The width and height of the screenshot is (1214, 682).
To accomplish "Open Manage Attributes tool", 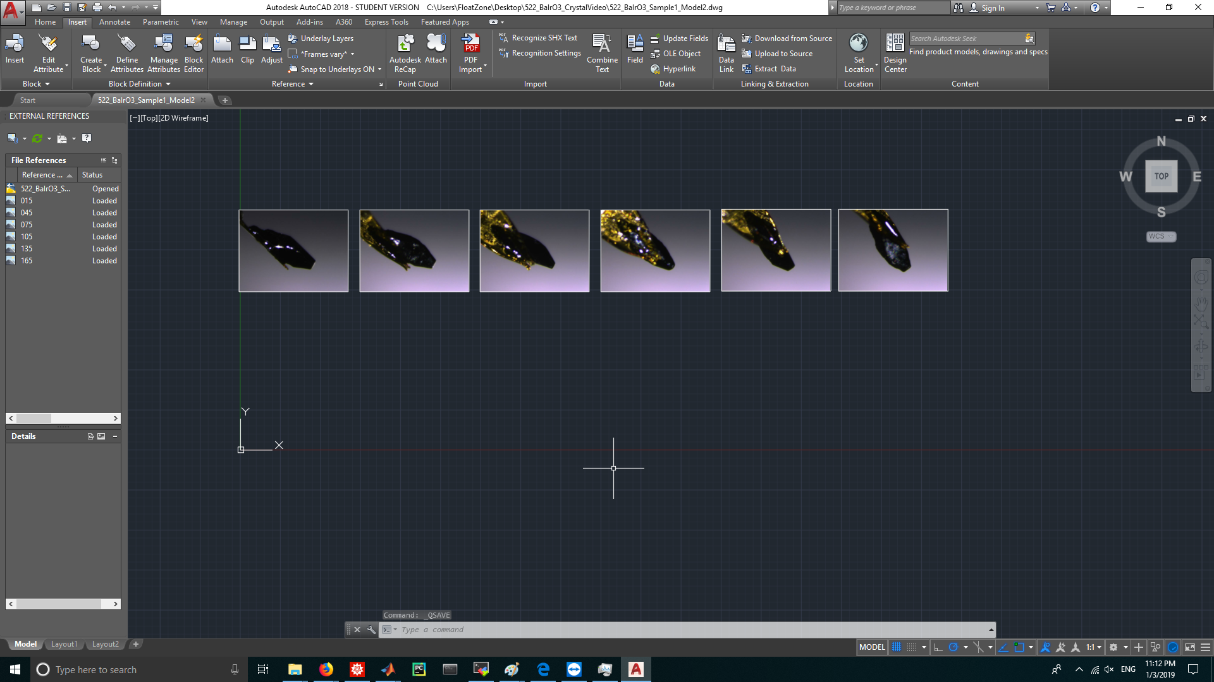I will coord(164,54).
